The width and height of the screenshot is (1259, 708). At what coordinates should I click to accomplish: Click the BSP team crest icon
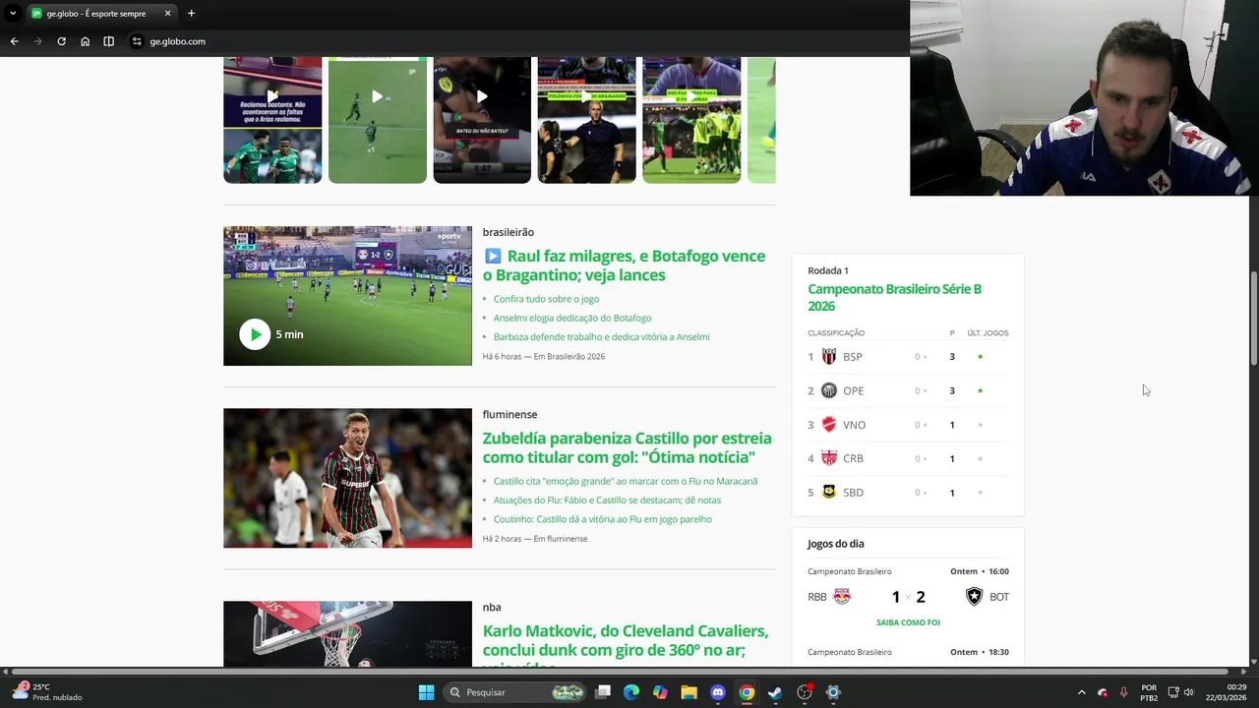(x=829, y=357)
